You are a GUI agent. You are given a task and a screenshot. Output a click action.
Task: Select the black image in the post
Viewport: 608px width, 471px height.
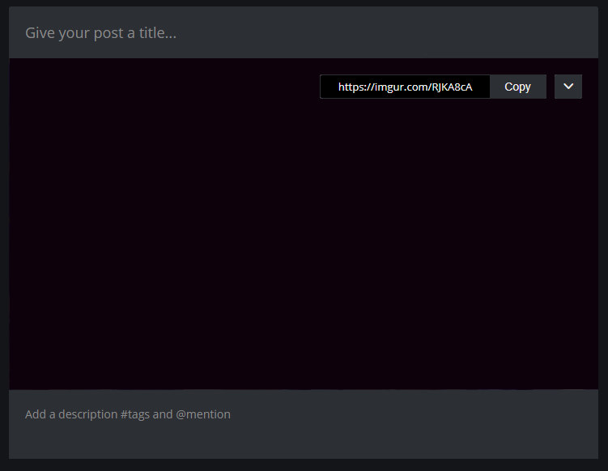point(304,243)
